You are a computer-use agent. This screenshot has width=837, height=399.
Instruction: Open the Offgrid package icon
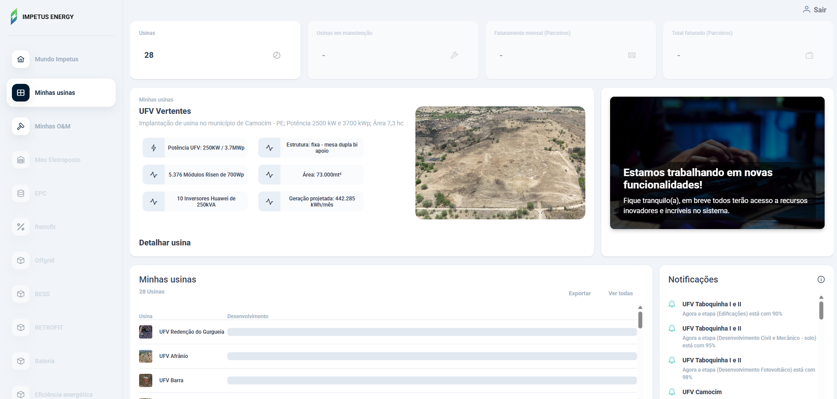(x=20, y=260)
